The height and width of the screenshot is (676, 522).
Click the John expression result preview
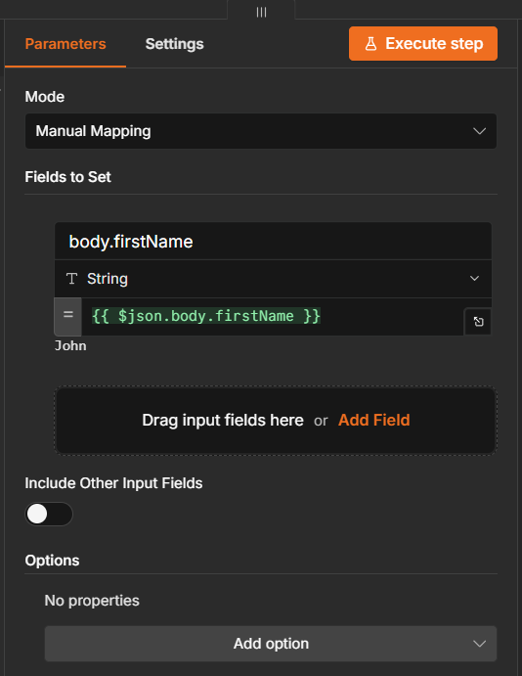coord(70,345)
